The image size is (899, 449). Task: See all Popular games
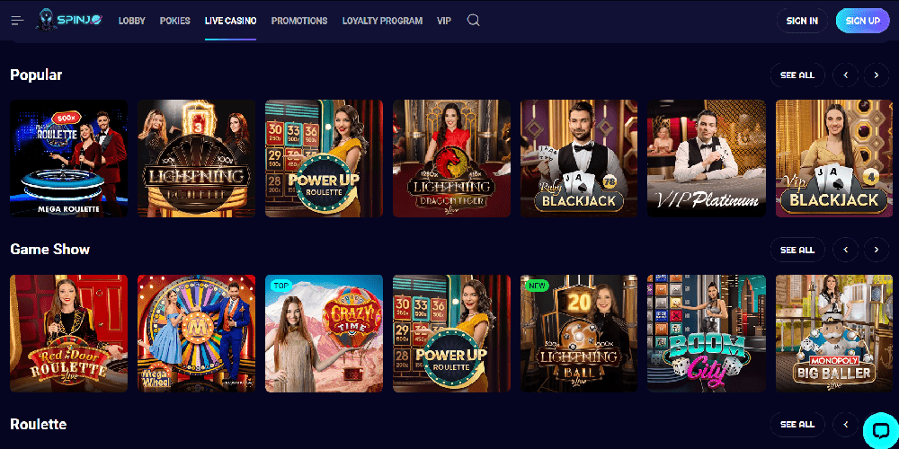(x=797, y=75)
